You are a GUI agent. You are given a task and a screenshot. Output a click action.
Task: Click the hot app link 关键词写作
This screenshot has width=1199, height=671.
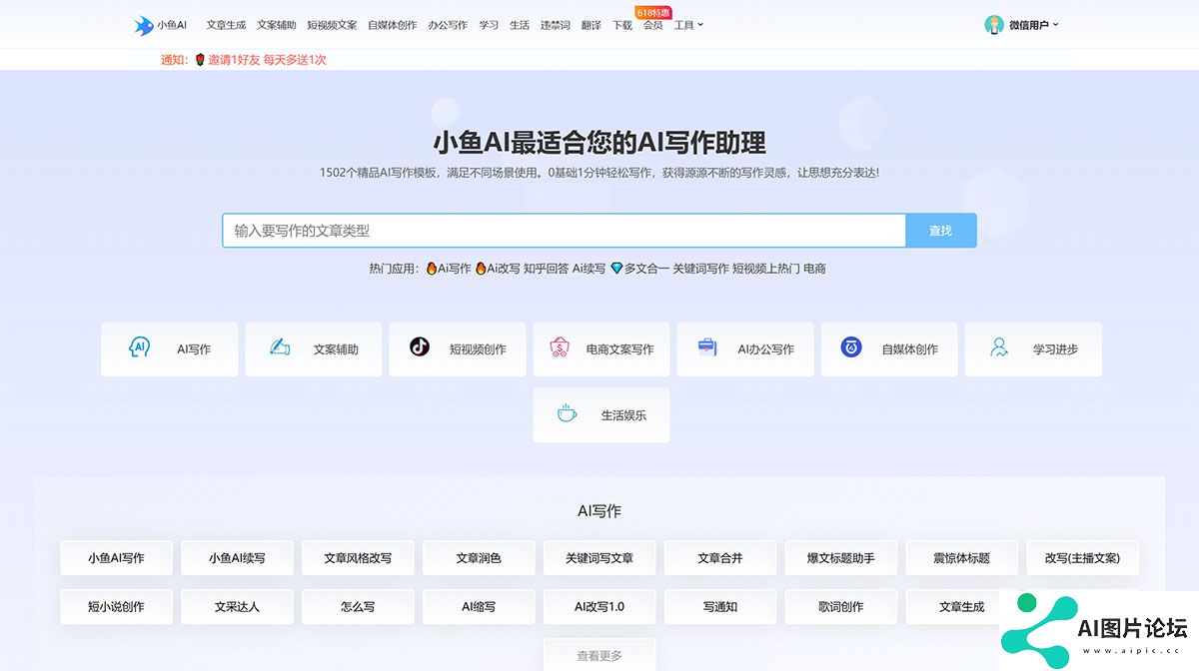coord(700,269)
